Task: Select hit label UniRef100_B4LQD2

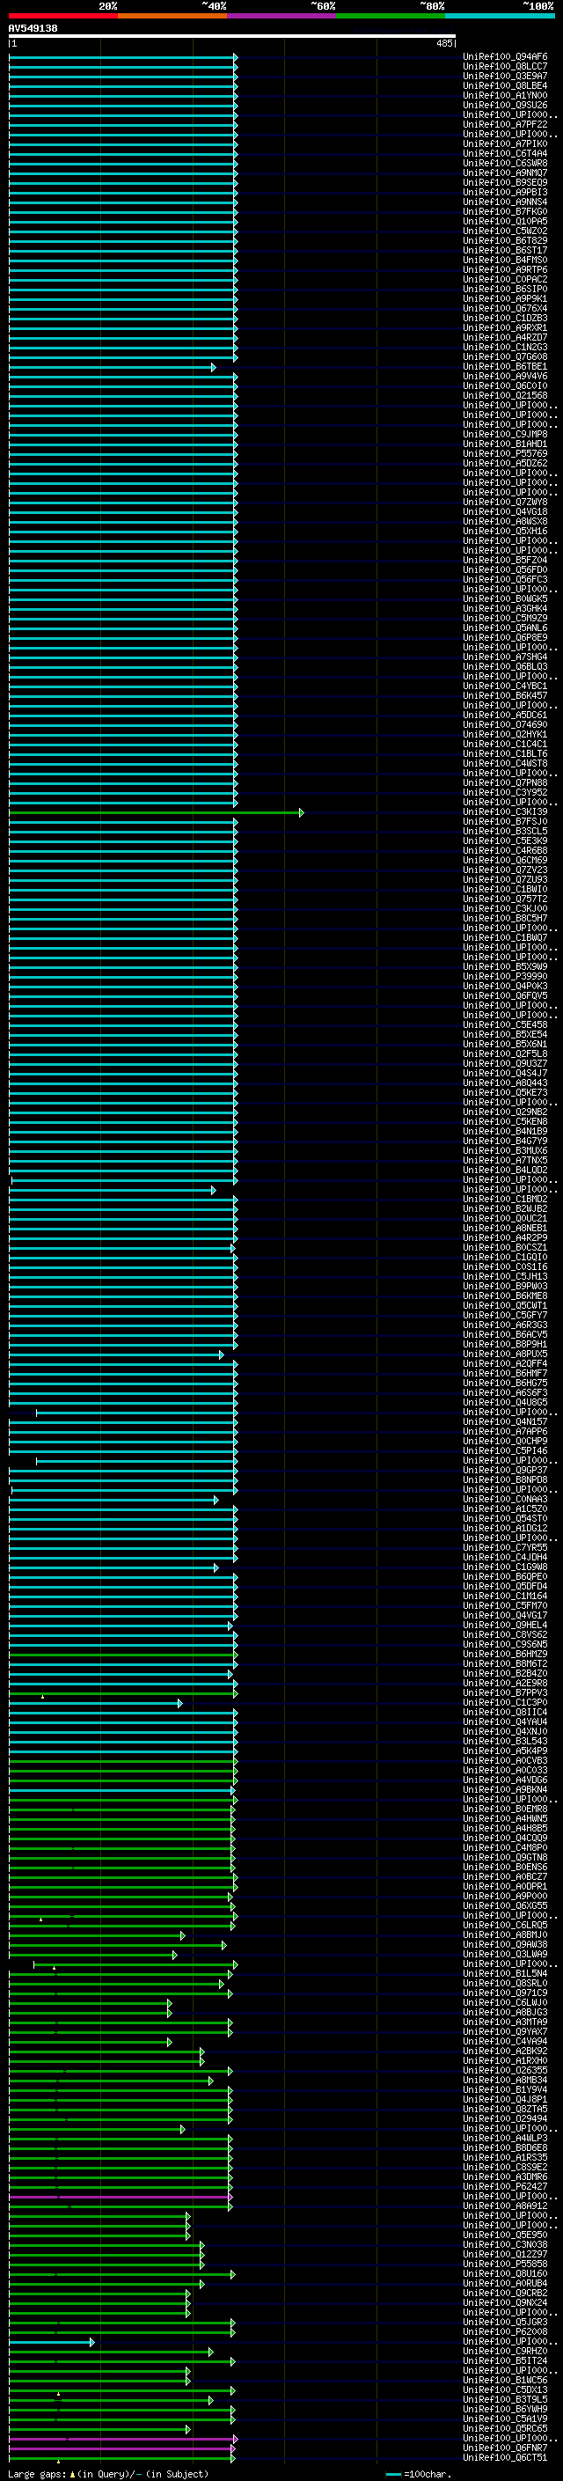Action: point(505,1171)
